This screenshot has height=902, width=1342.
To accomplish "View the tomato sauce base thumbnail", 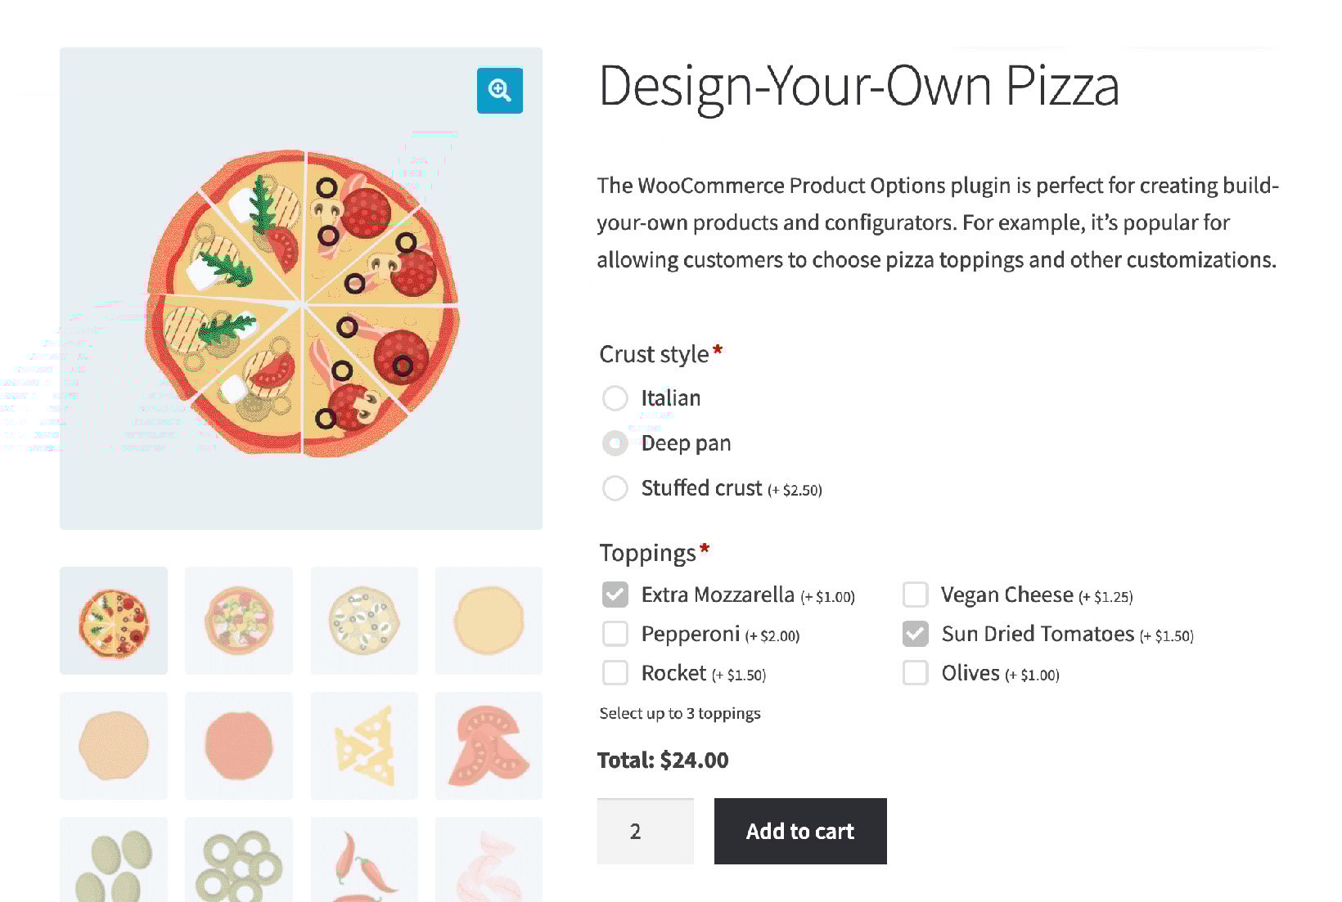I will point(239,746).
